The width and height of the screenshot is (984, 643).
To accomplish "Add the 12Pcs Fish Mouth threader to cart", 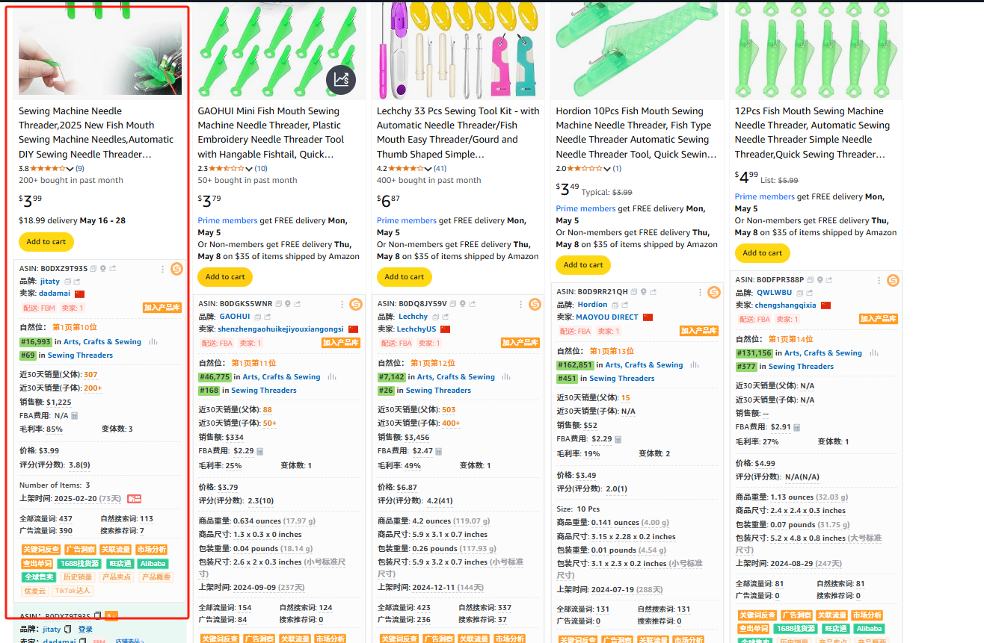I will pyautogui.click(x=762, y=253).
